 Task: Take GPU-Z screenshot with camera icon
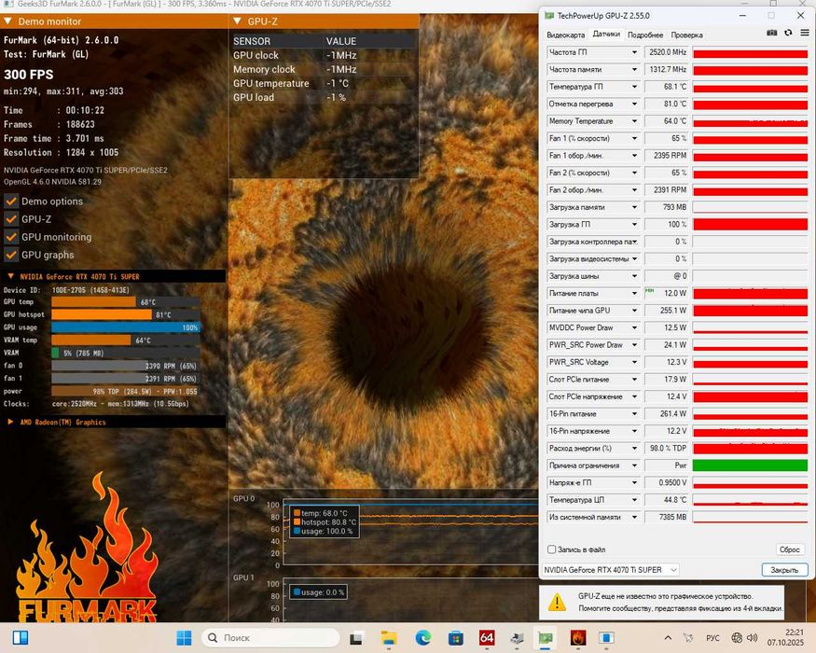coord(772,33)
